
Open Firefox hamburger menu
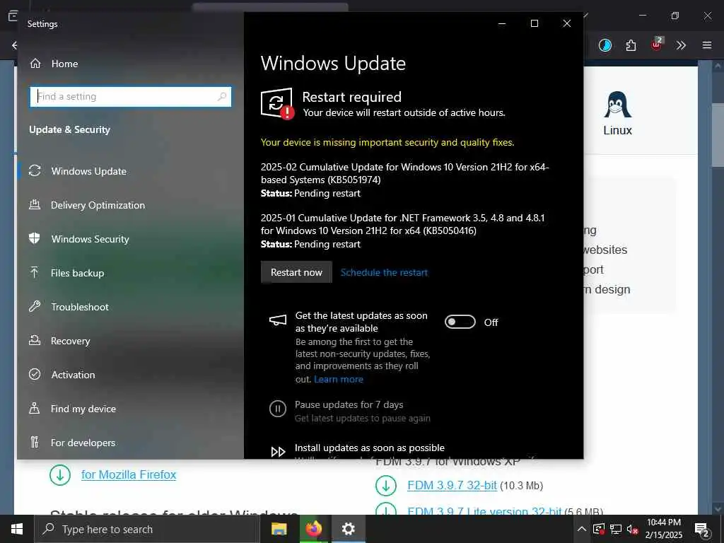click(x=707, y=45)
